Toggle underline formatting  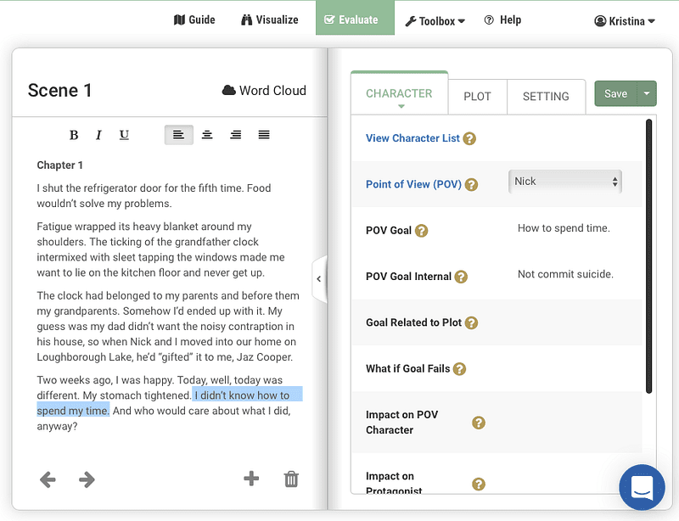[124, 135]
